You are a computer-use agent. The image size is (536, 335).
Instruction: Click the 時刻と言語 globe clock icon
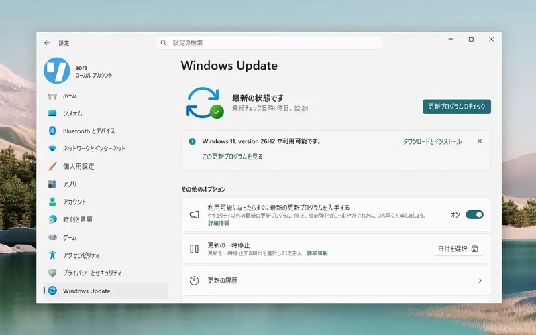[52, 220]
